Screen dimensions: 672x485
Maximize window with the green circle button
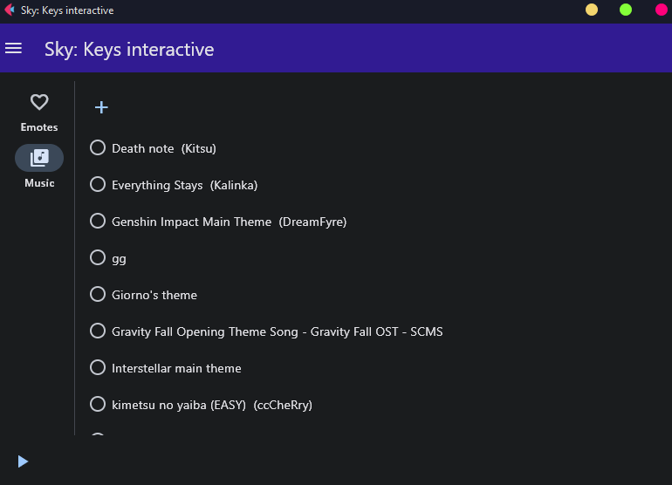click(626, 10)
